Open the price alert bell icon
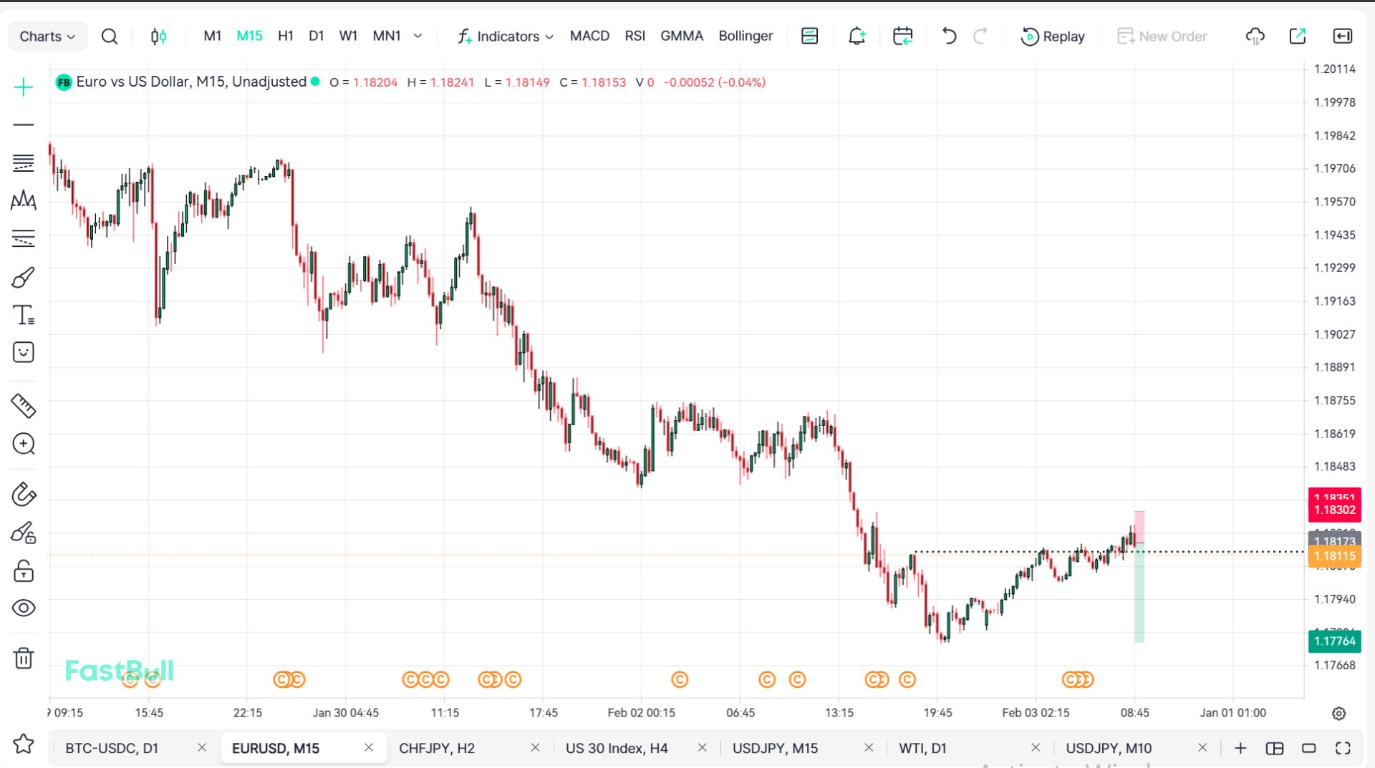 tap(857, 36)
